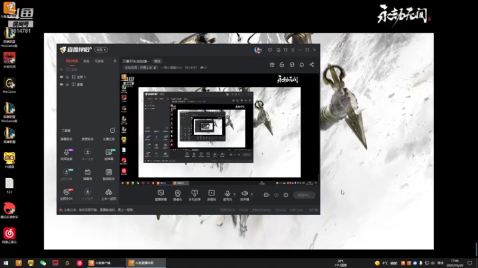Open the taskbar clock and date
The width and height of the screenshot is (478, 268).
455,263
